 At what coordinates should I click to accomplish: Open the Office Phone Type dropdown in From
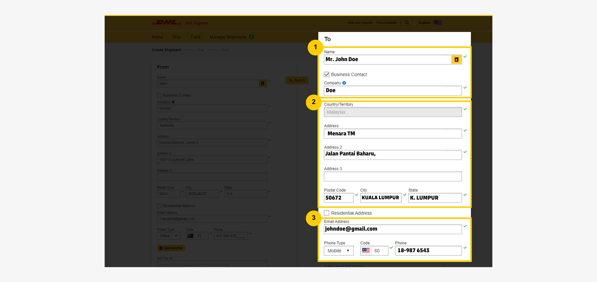point(169,236)
